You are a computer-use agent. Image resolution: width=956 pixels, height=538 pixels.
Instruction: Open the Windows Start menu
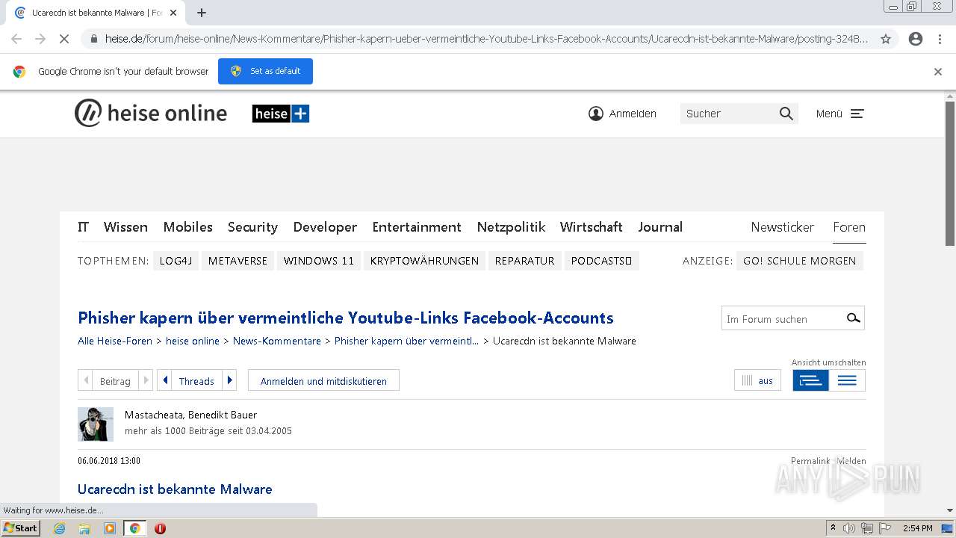20,528
